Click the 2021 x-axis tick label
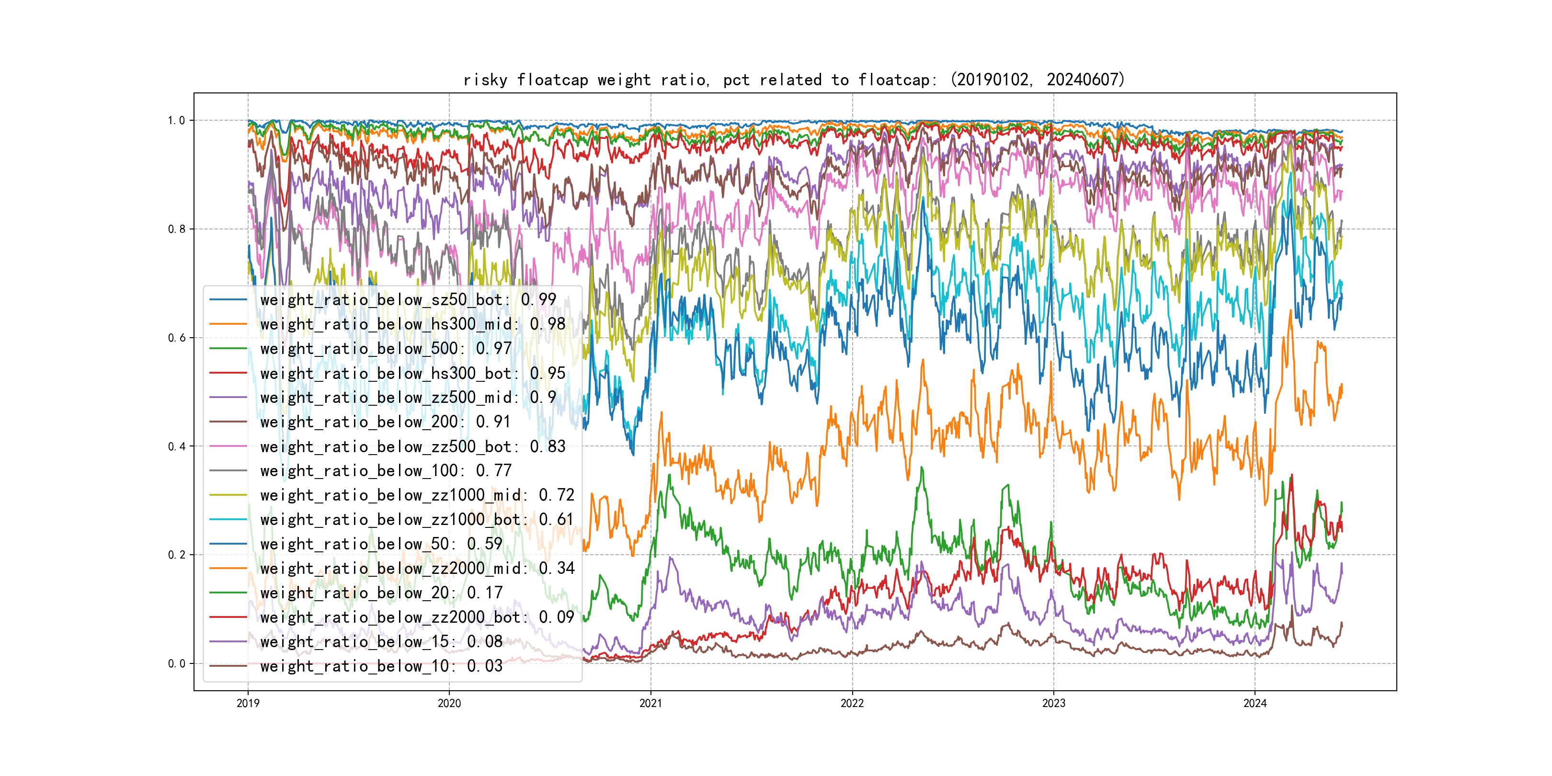This screenshot has width=1552, height=776. pos(650,703)
